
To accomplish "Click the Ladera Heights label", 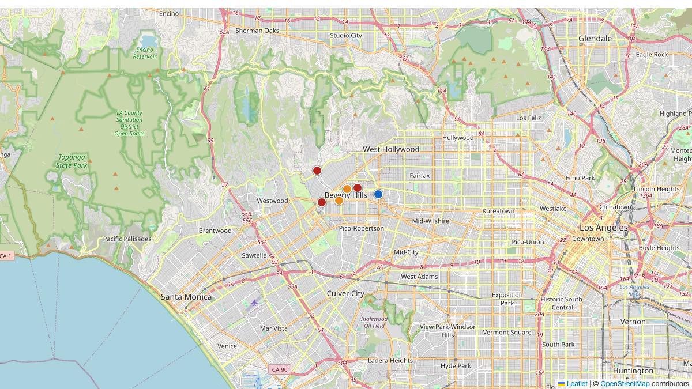I will point(390,361).
